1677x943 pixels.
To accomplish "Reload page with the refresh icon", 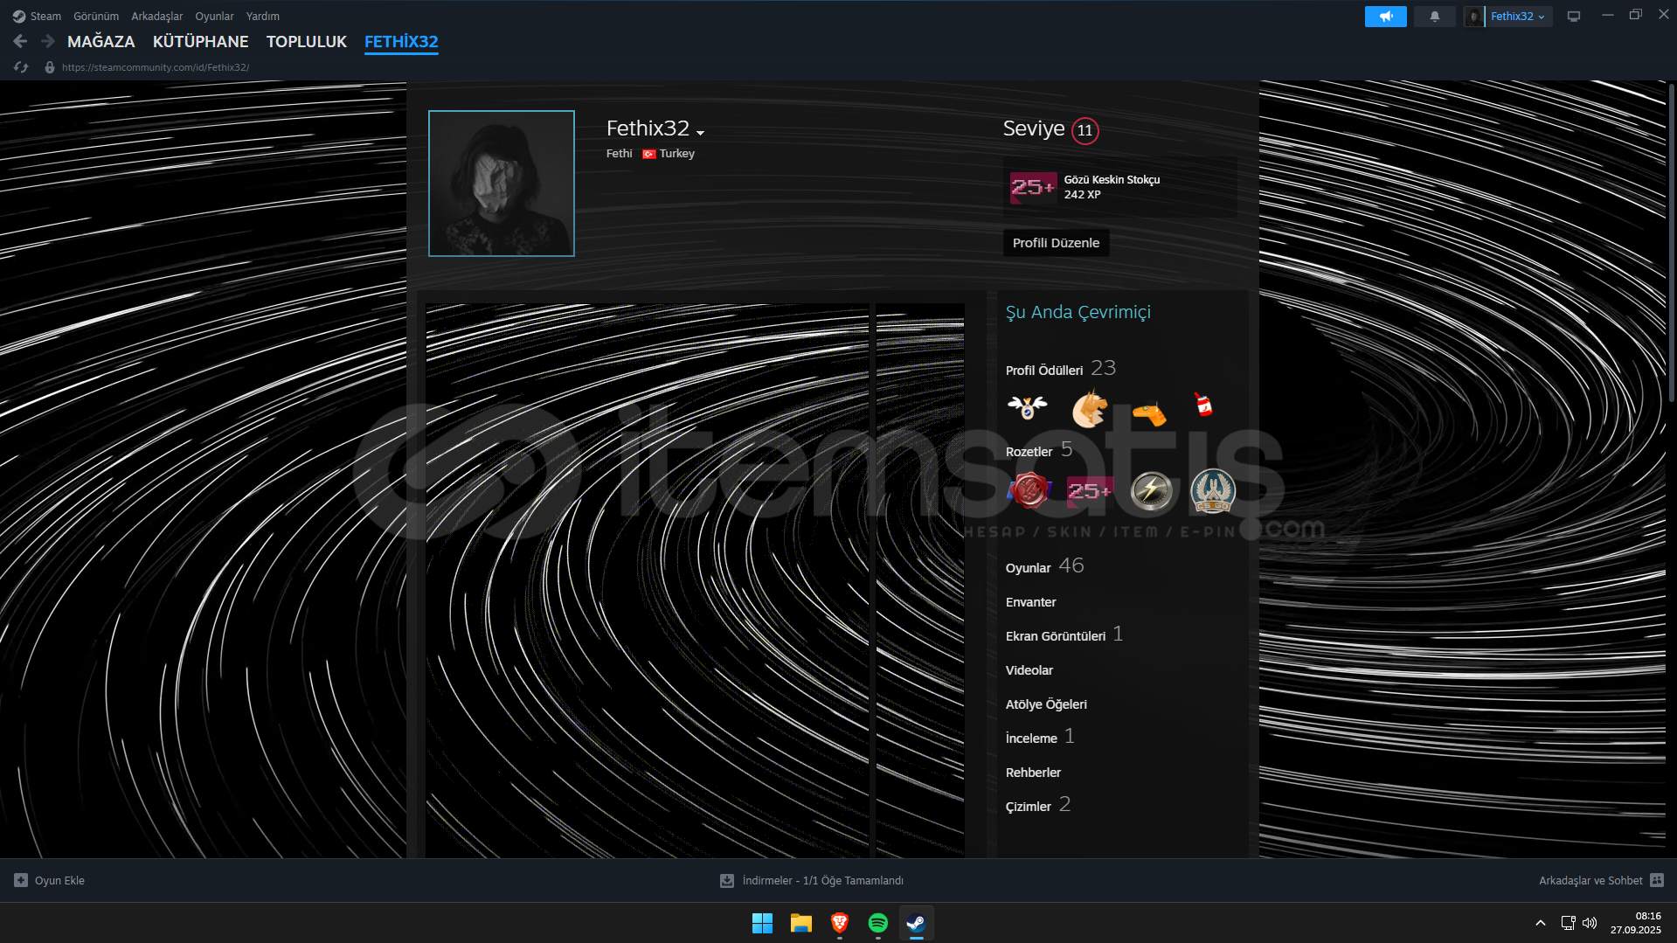I will tap(21, 67).
